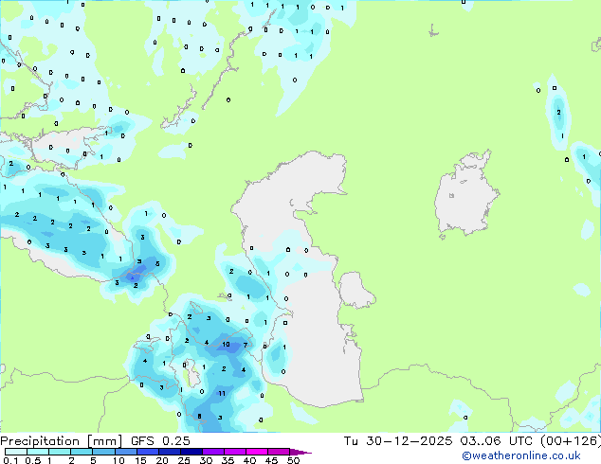Pick the 10–15 mm legend swatch
Image resolution: width=601 pixels, height=464 pixels.
(125, 452)
